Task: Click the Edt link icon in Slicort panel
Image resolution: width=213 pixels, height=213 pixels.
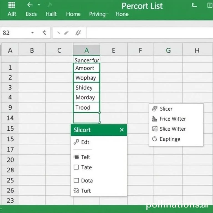Action: click(76, 142)
